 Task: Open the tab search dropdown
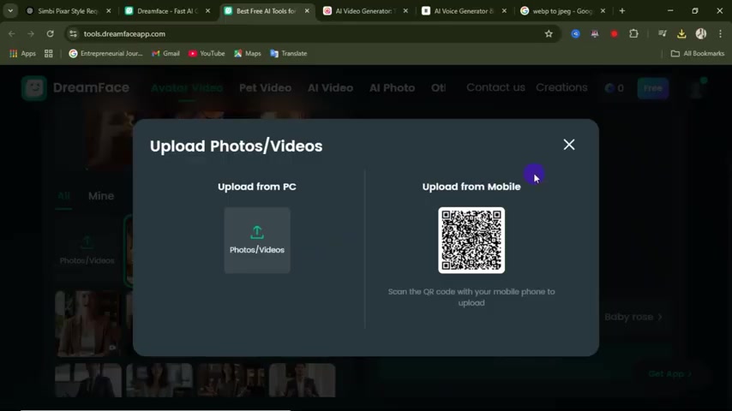(x=10, y=11)
